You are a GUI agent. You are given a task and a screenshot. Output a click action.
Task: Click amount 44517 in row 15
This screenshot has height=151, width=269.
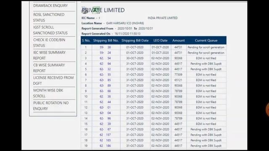tap(178, 124)
